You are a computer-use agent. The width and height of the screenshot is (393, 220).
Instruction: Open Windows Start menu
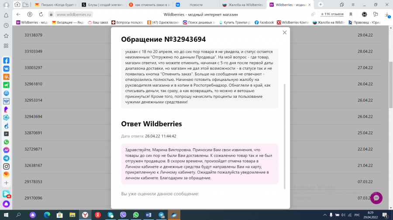click(x=6, y=215)
